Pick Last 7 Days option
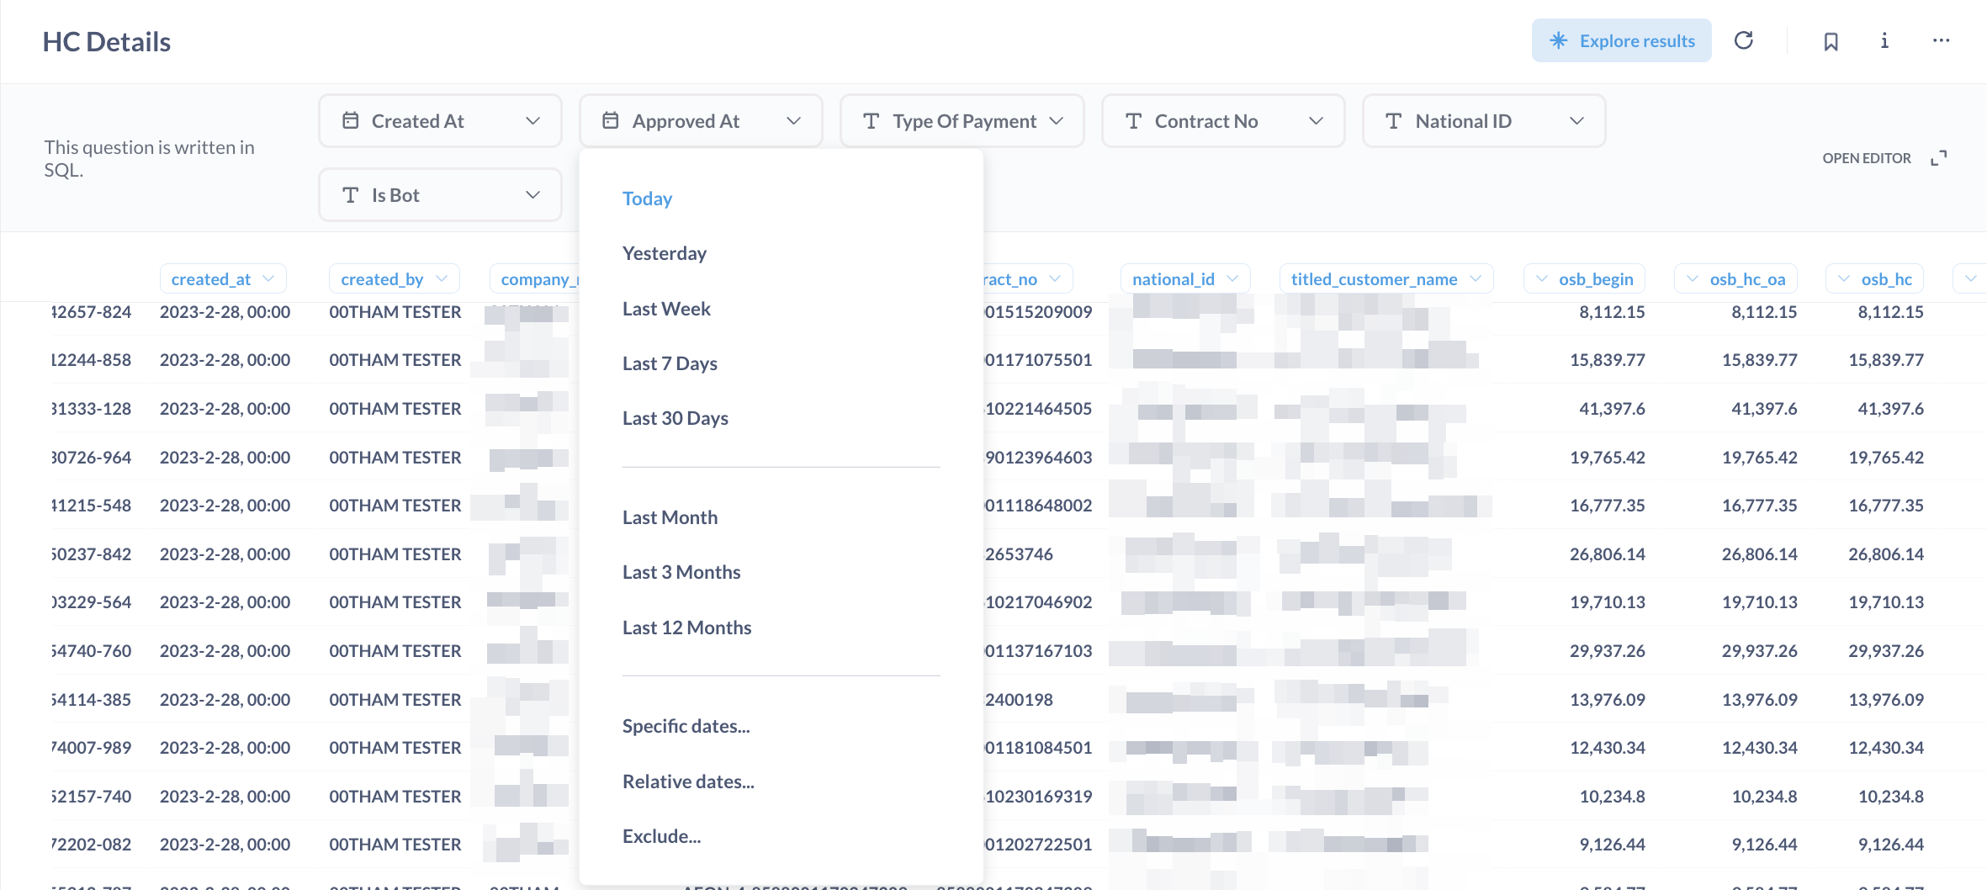The width and height of the screenshot is (1987, 890). [670, 363]
